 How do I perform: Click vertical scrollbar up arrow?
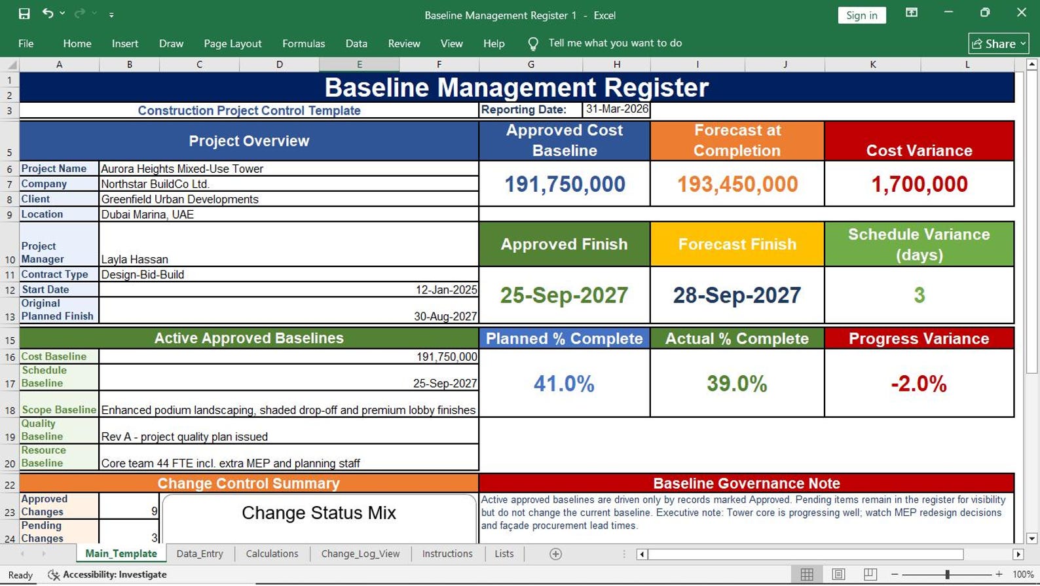click(1031, 64)
